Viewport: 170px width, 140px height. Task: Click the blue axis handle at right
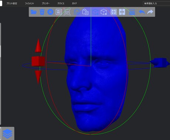point(160,63)
